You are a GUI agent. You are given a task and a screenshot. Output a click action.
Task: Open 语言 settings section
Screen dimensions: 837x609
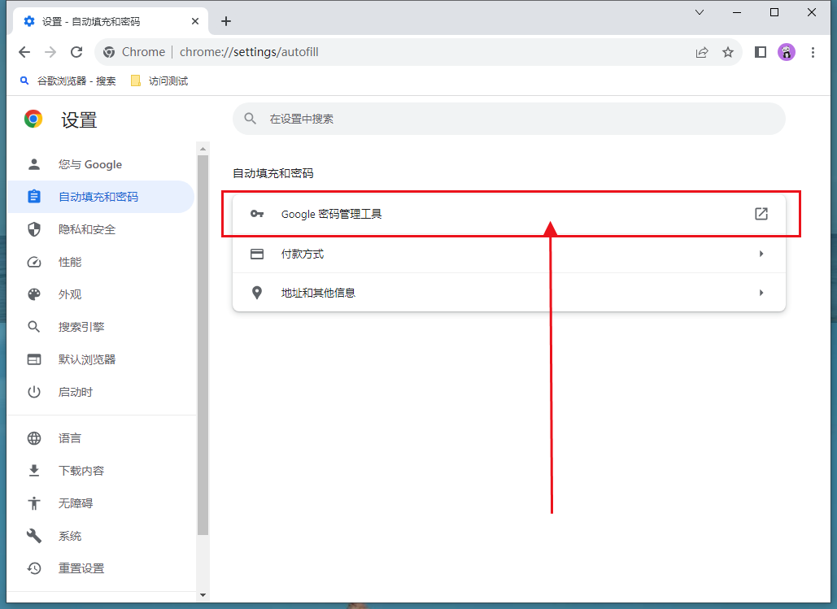click(101, 438)
